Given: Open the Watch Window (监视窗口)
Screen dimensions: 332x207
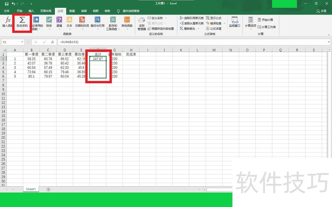Looking at the screenshot, I should (x=234, y=22).
